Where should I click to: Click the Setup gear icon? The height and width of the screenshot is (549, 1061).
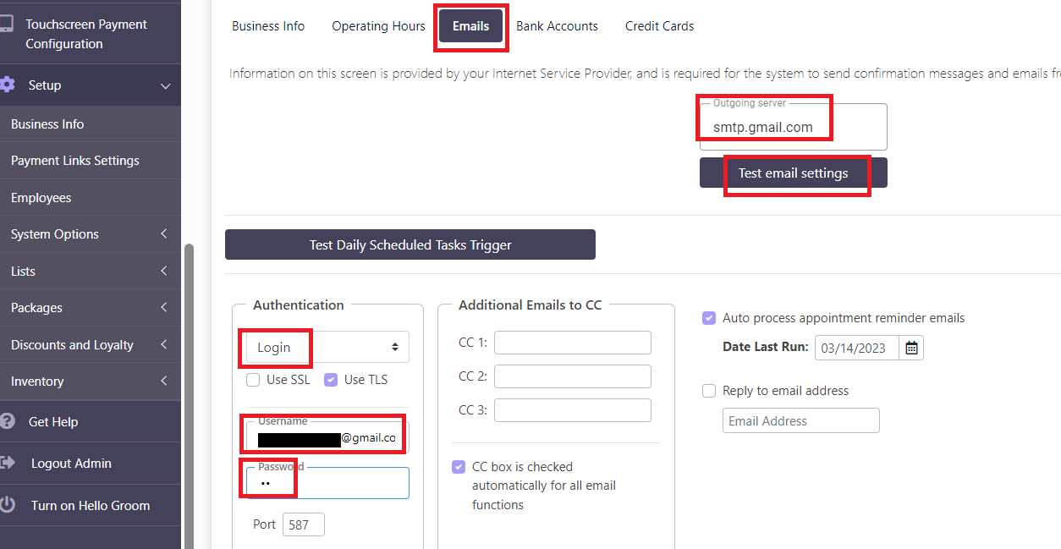click(8, 85)
